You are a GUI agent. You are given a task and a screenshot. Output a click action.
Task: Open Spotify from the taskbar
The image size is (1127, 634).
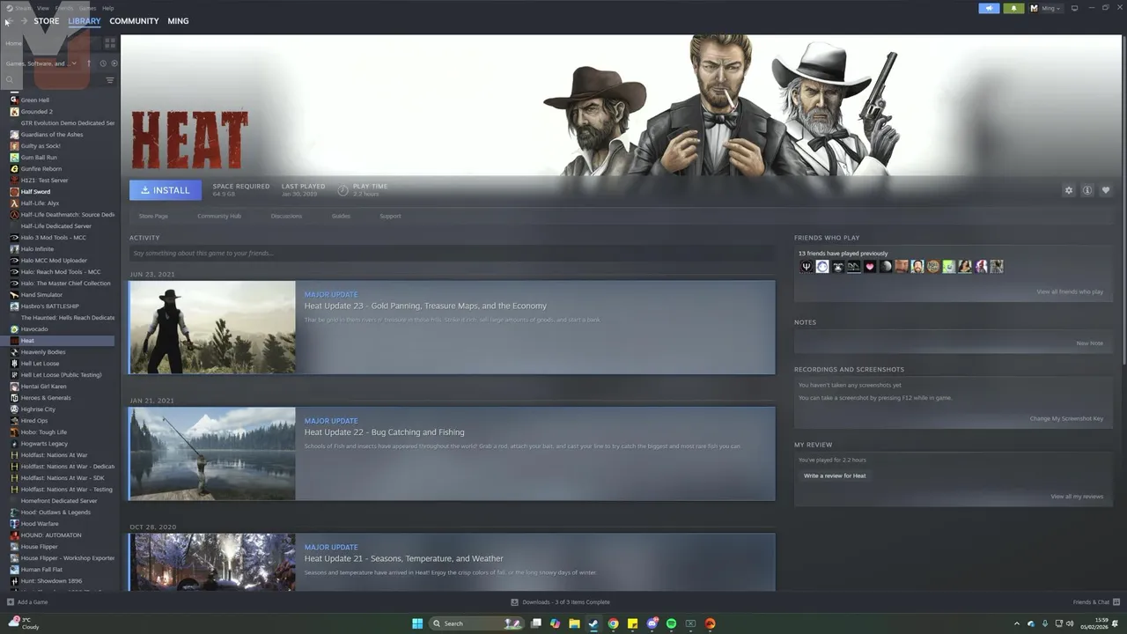671,623
